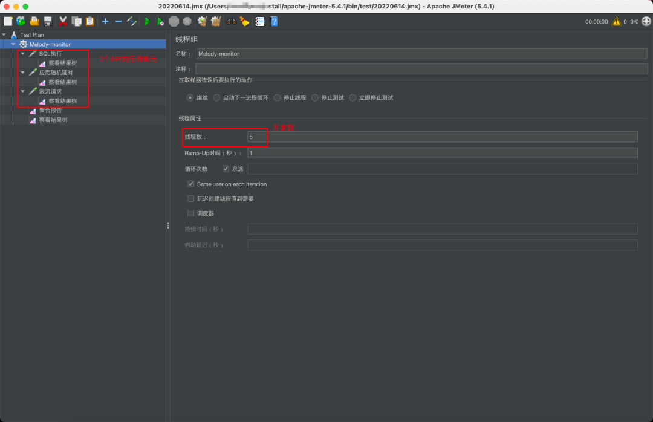The width and height of the screenshot is (653, 422).
Task: Click the Stop test icon
Action: point(174,21)
